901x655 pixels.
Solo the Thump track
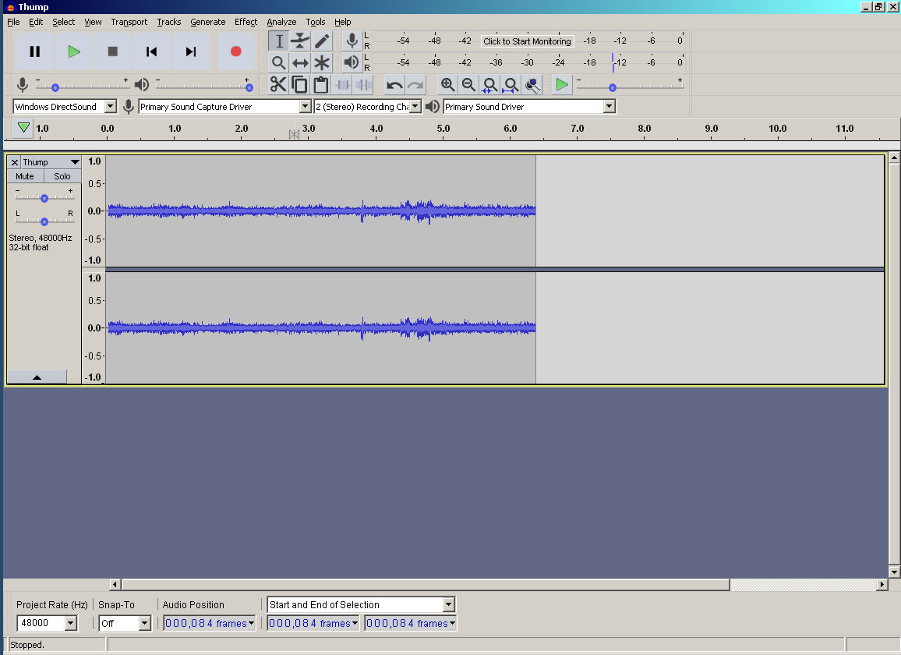62,176
